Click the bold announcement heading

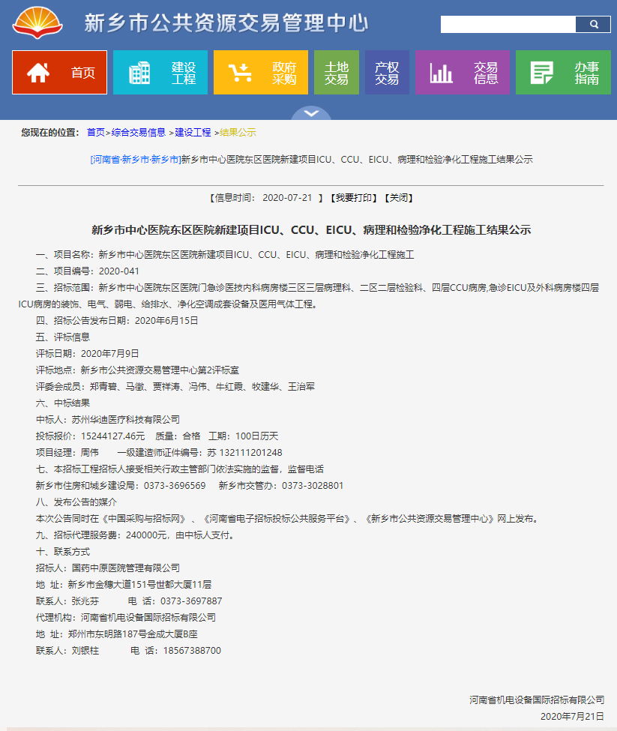311,230
